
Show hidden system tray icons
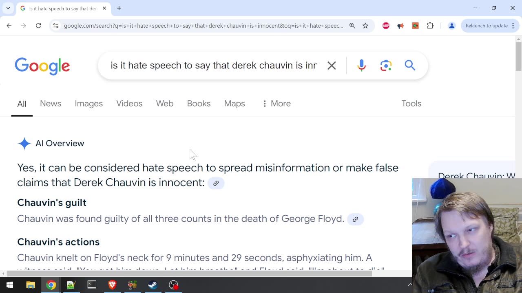409,285
